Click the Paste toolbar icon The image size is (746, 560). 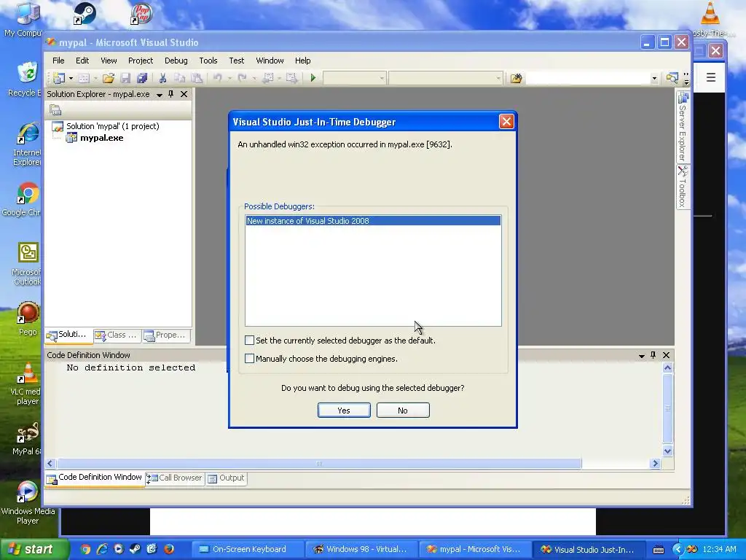coord(197,78)
